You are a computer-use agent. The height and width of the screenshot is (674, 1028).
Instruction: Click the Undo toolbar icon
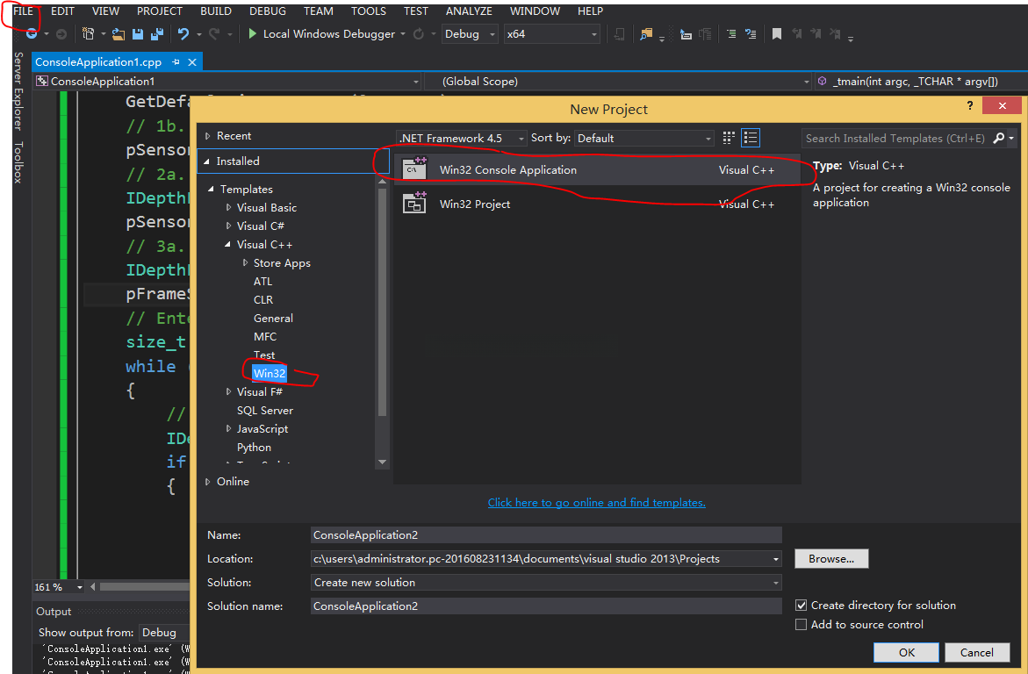click(183, 34)
